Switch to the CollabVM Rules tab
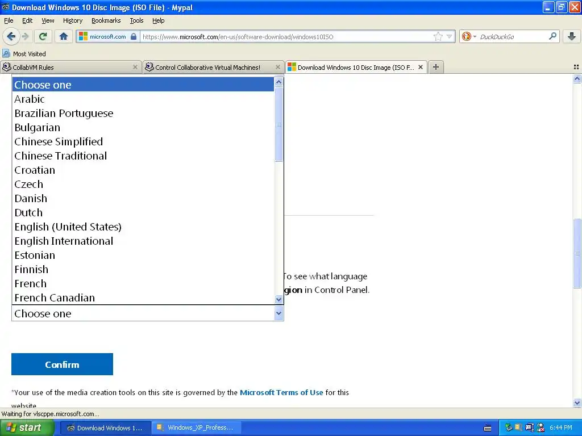The image size is (582, 436). 71,67
